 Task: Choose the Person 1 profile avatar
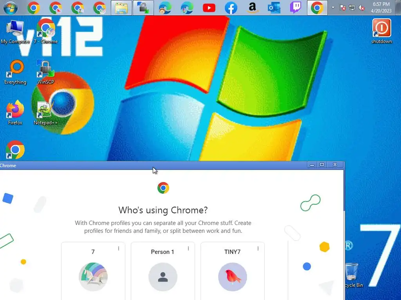(x=163, y=277)
